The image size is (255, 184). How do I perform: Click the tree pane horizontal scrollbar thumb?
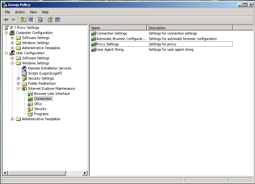click(37, 173)
